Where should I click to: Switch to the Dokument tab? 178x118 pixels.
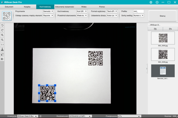[9, 7]
